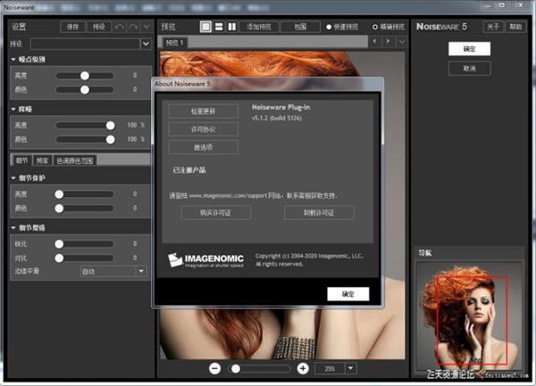The height and width of the screenshot is (386, 536).
Task: Open the 25% zoom level dropdown
Action: (351, 368)
